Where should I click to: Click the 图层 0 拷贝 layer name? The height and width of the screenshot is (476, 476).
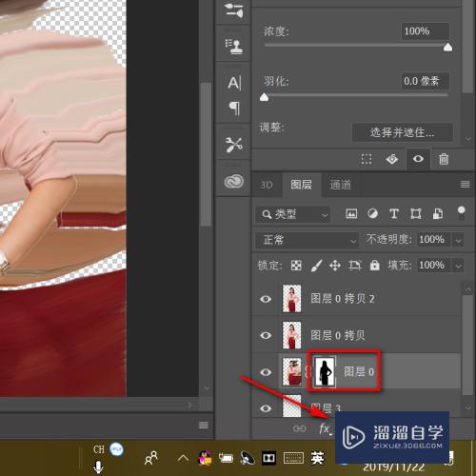[338, 335]
